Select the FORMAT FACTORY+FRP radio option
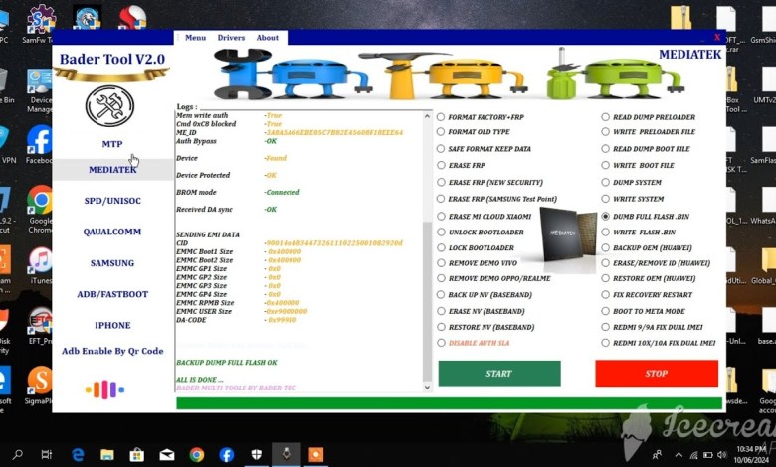 coord(442,117)
